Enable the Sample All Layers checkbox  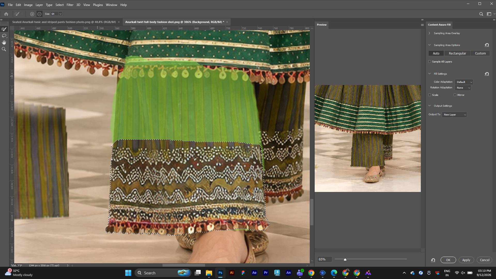[x=430, y=62]
